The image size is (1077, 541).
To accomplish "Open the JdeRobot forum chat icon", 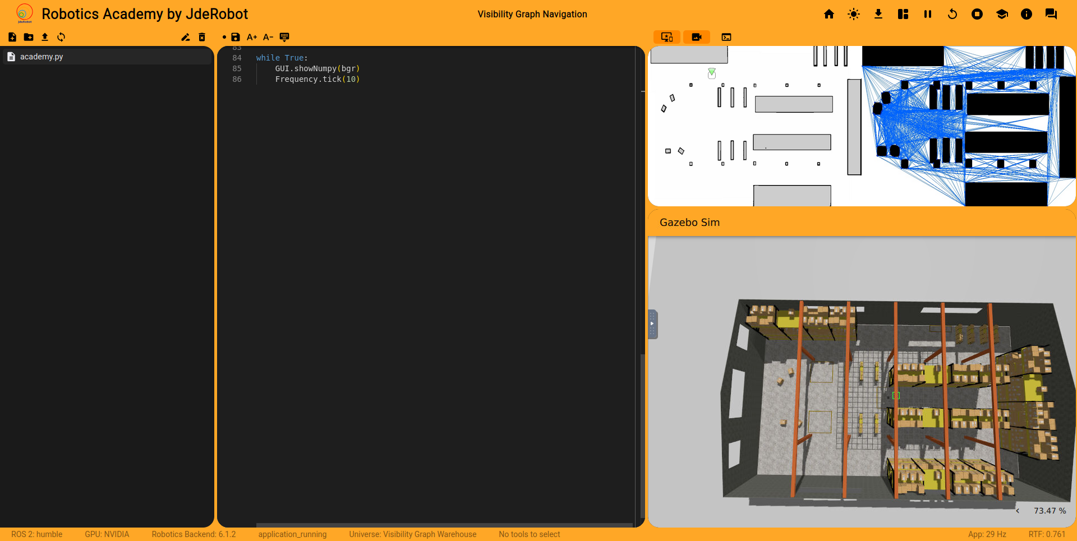I will [1051, 14].
